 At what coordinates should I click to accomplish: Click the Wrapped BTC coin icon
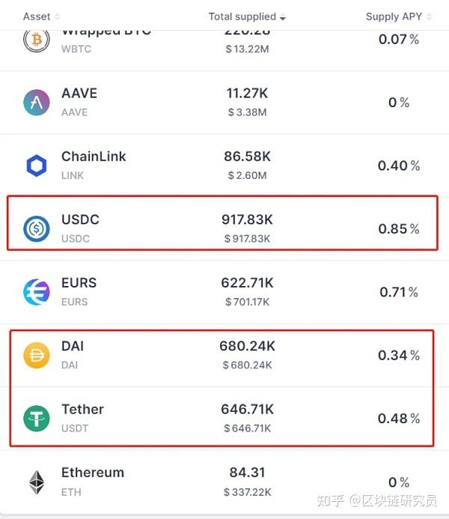[x=36, y=39]
